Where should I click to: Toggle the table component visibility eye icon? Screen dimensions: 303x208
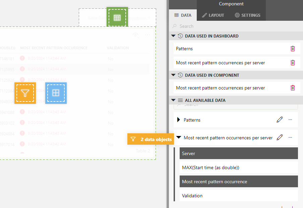(136, 35)
